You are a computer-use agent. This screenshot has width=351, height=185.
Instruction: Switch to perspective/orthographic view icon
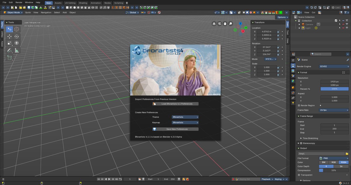click(214, 23)
